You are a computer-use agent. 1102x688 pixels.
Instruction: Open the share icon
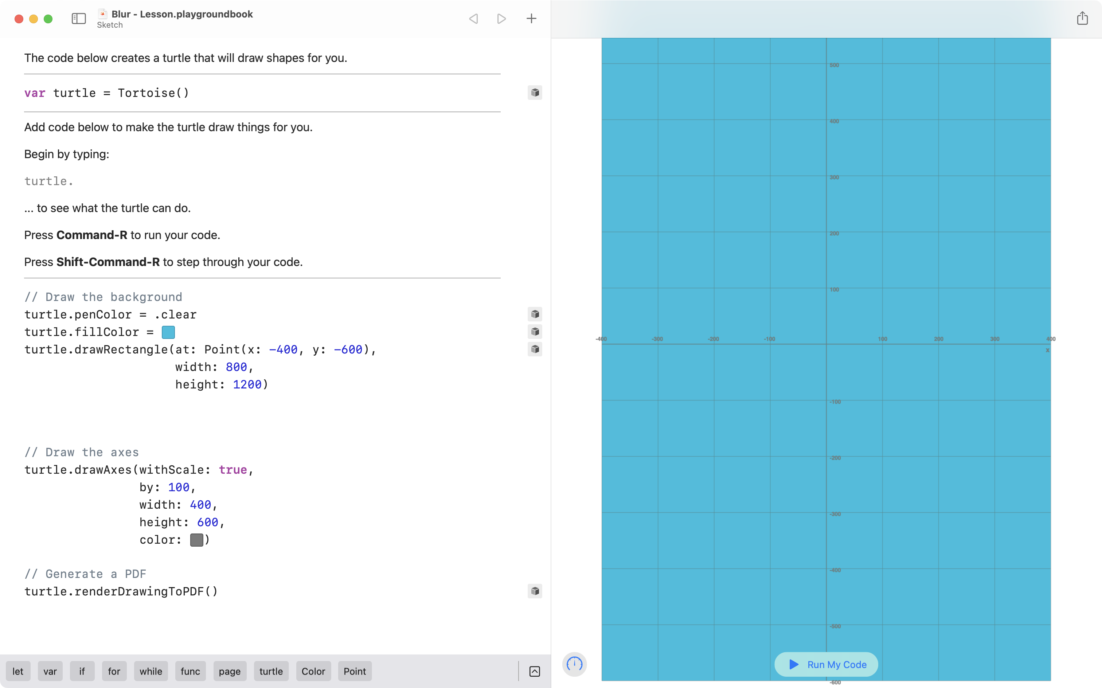click(x=1082, y=19)
